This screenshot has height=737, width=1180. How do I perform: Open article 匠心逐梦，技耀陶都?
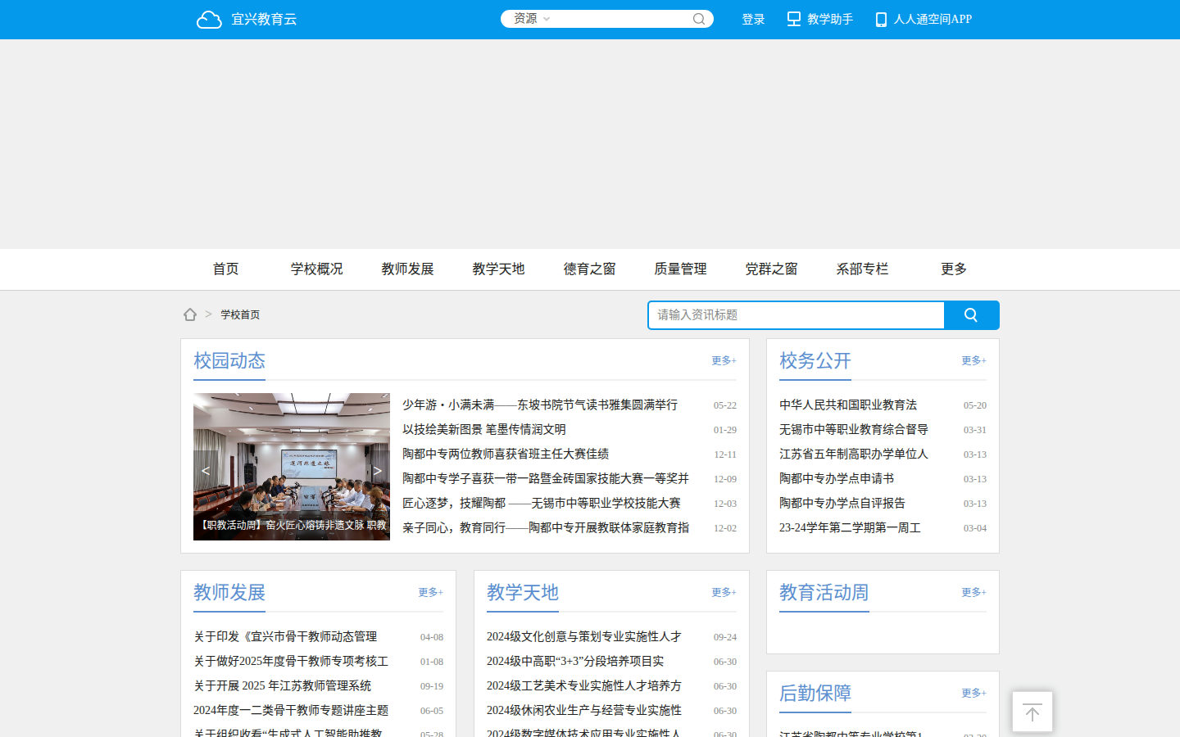(542, 504)
